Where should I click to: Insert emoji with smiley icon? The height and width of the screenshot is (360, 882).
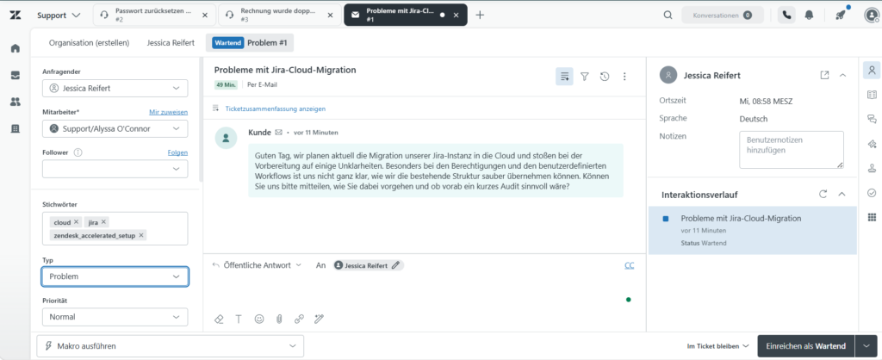[258, 319]
